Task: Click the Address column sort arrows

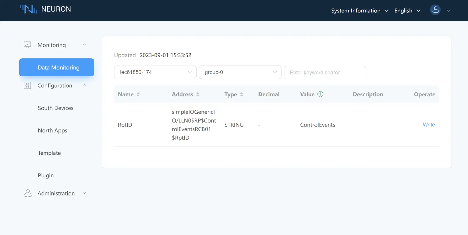Action: (x=198, y=94)
